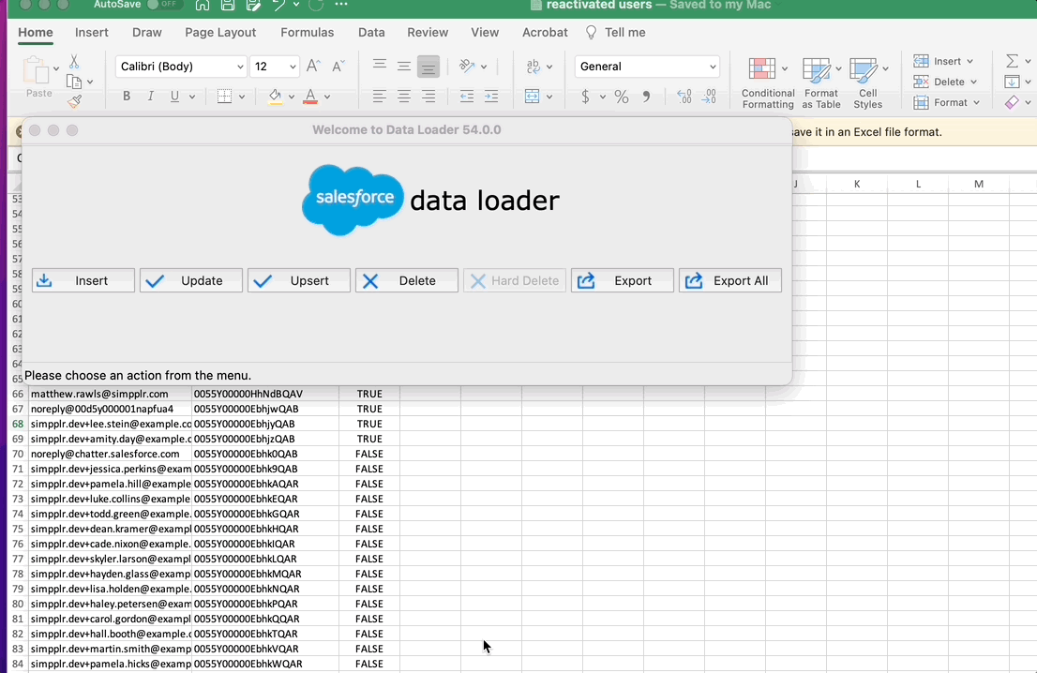Screen dimensions: 1037x673
Task: Click the Font Color red A swatch
Action: pos(310,97)
